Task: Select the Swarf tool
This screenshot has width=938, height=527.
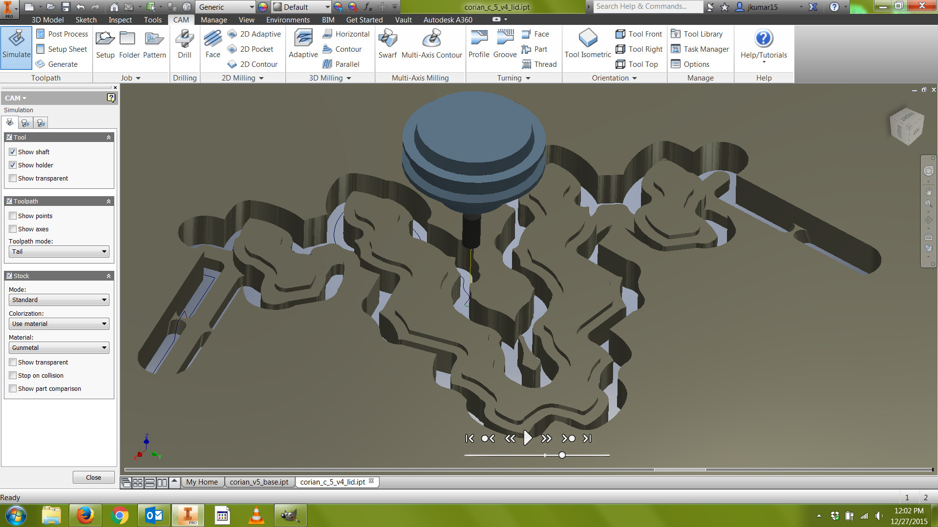Action: pos(387,44)
